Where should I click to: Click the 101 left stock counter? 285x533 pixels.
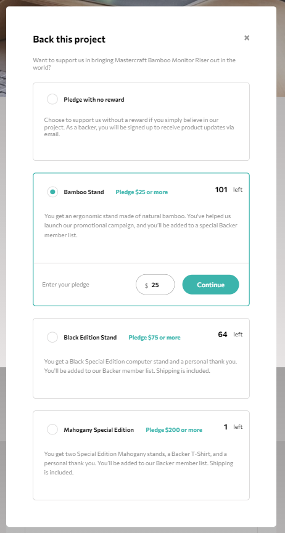tap(229, 190)
